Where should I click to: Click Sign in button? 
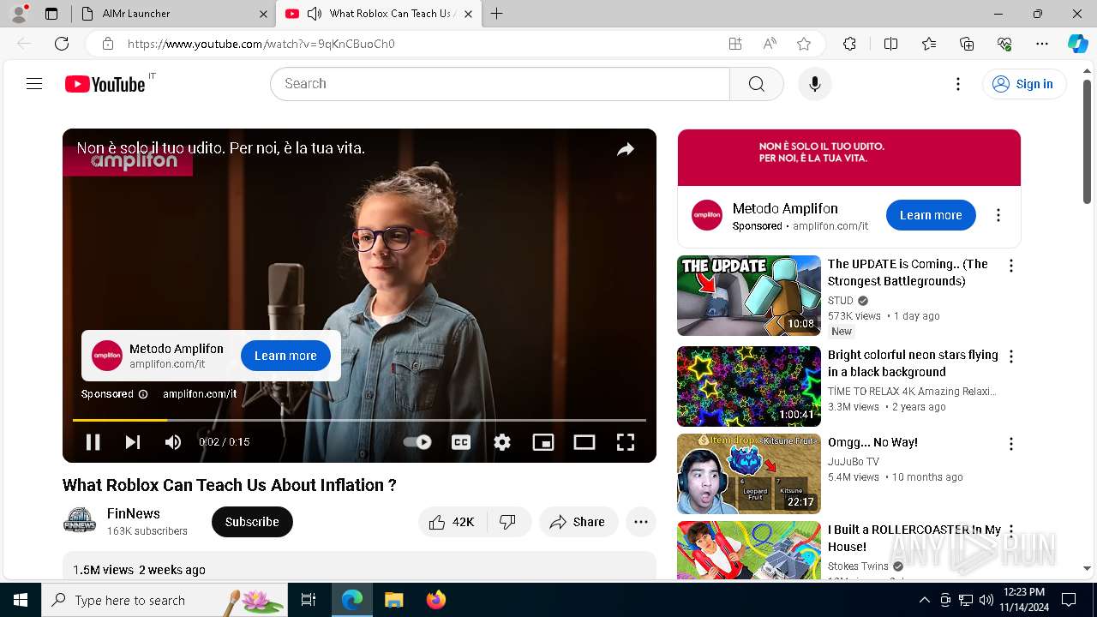tap(1024, 84)
